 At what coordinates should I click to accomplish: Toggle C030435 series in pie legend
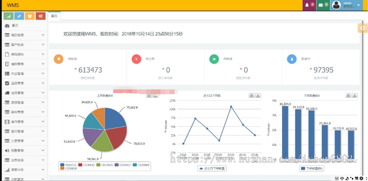(86, 165)
